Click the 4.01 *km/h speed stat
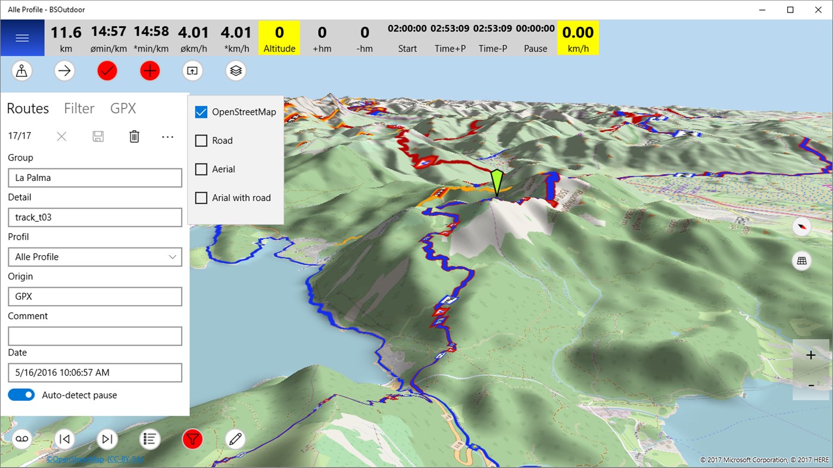 coord(236,38)
